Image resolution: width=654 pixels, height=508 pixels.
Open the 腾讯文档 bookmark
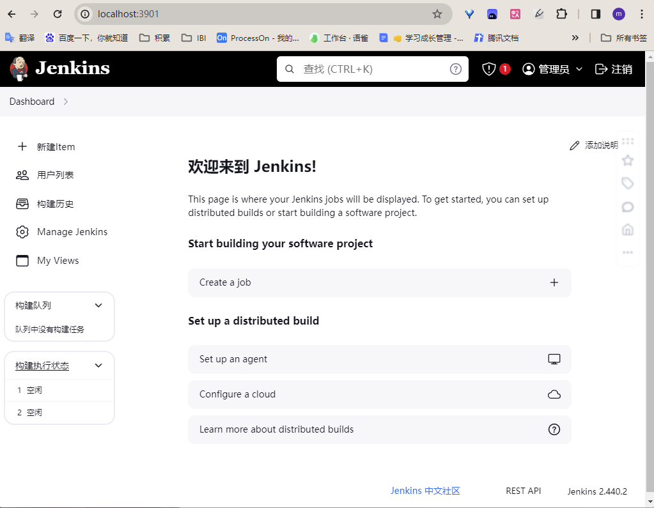pos(496,38)
